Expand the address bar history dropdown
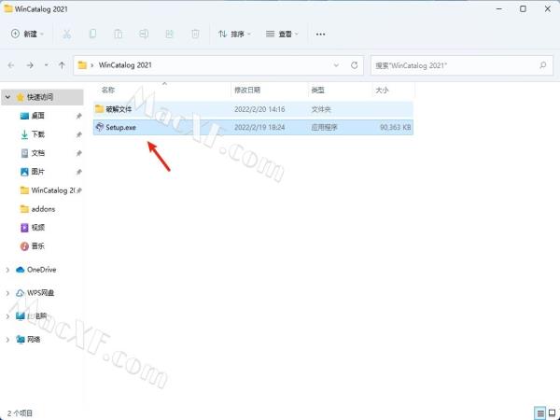 336,65
